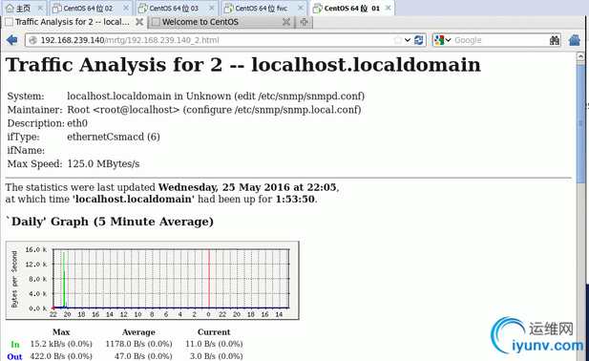Click the Out Max value 422.0 B/s
The width and height of the screenshot is (589, 361).
click(61, 355)
